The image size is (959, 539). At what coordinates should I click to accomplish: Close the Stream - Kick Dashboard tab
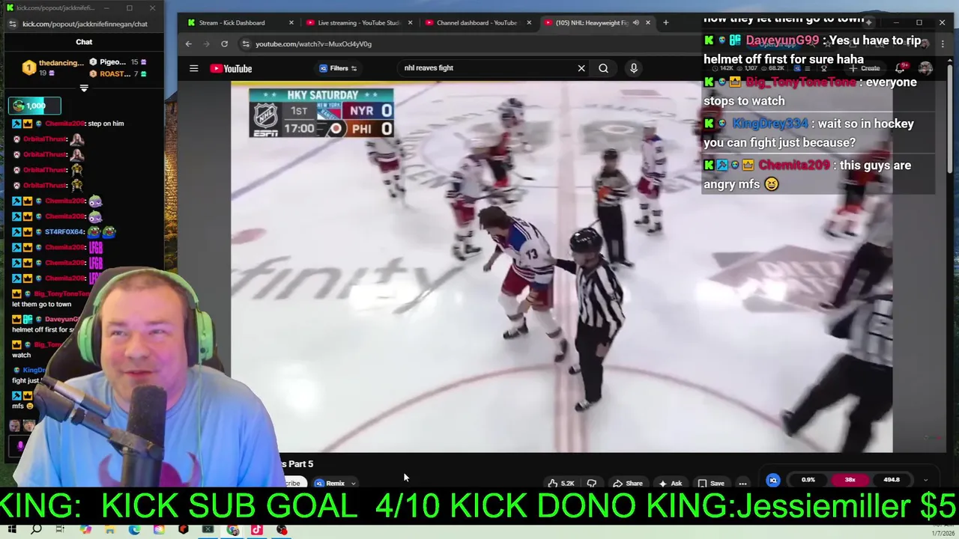[291, 22]
